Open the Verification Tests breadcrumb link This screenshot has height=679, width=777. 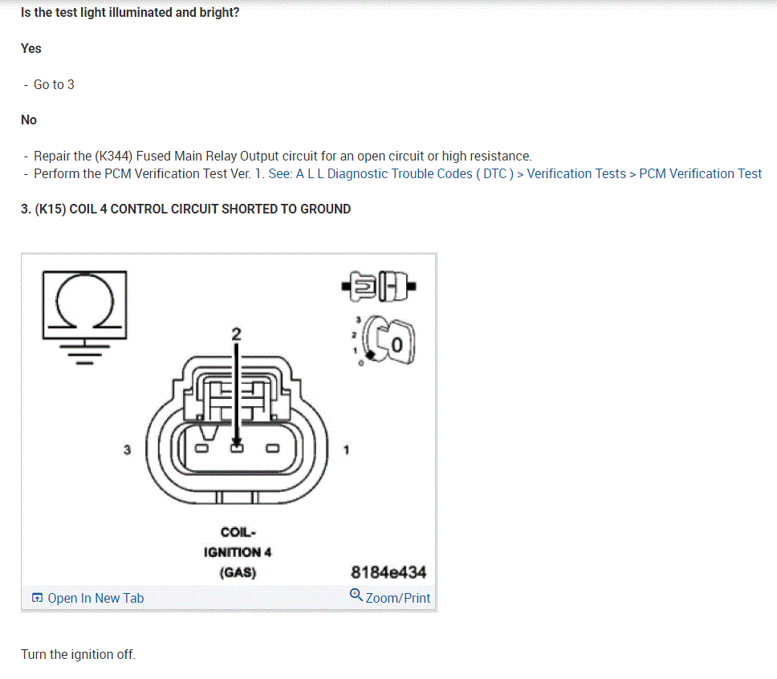576,173
